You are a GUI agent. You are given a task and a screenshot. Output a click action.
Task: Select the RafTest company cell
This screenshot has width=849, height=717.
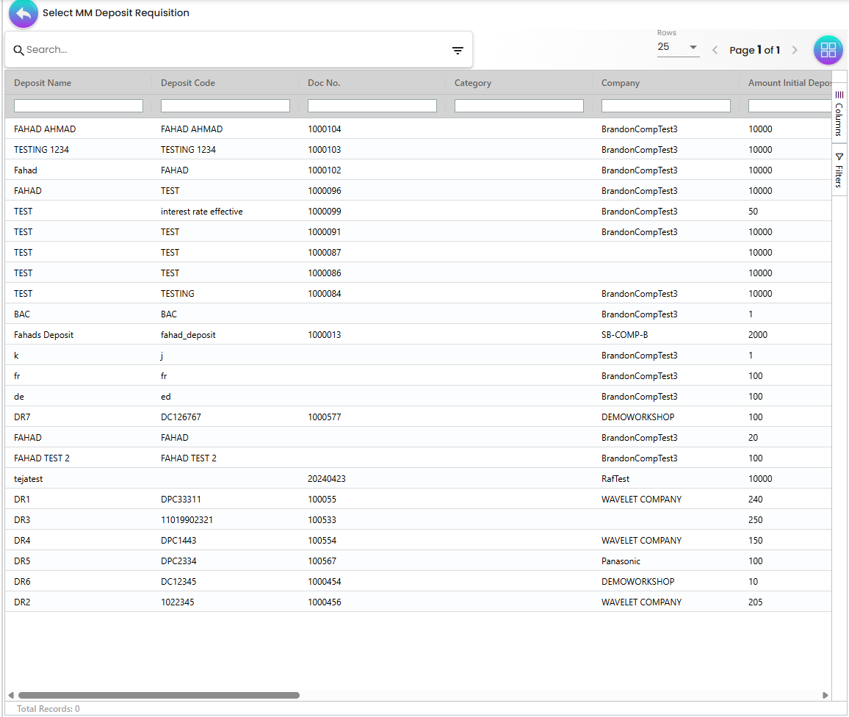[615, 479]
